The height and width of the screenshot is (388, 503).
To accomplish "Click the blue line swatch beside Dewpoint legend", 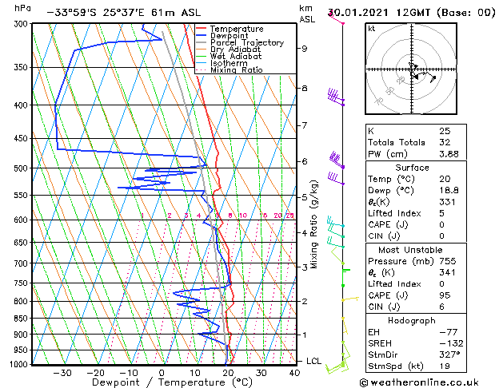I will pyautogui.click(x=201, y=36).
